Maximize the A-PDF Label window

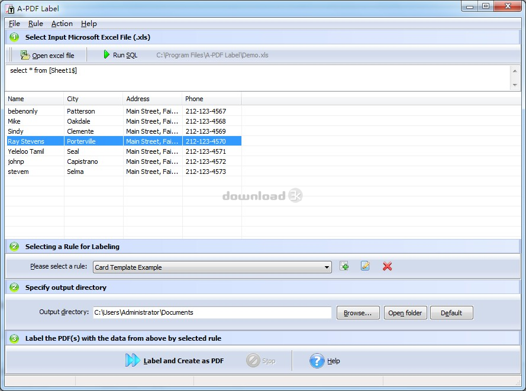click(x=485, y=7)
